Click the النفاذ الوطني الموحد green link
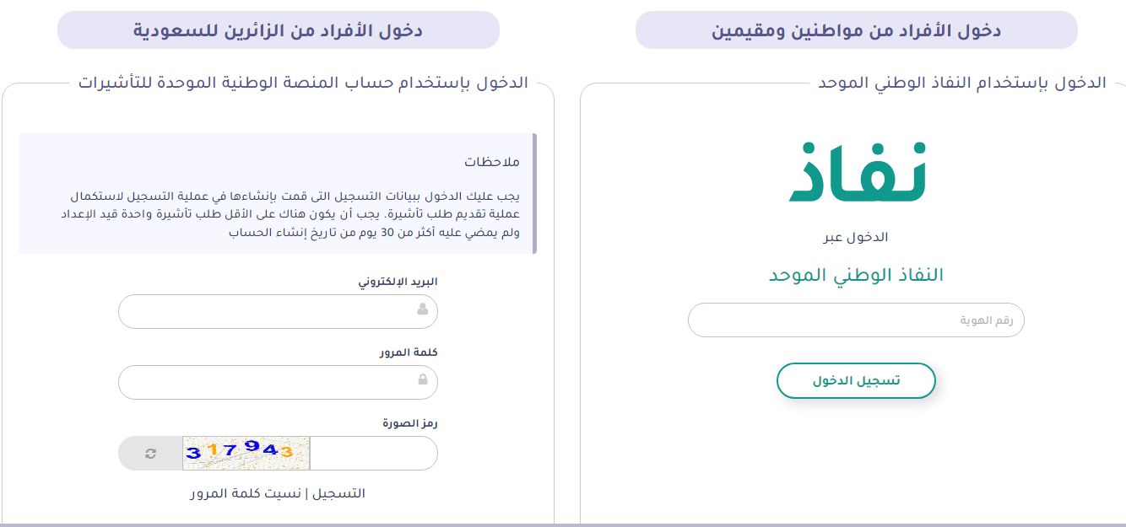Screen dimensions: 1126x527 [x=856, y=275]
